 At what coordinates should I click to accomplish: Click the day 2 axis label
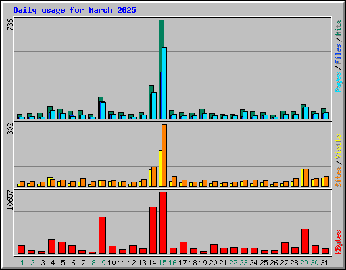click(x=32, y=263)
